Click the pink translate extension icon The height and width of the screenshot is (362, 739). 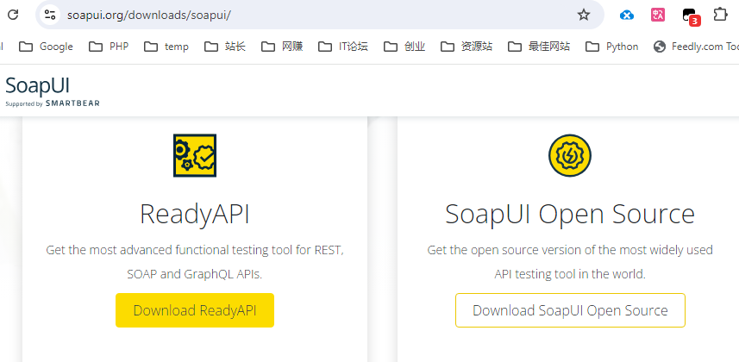click(658, 15)
